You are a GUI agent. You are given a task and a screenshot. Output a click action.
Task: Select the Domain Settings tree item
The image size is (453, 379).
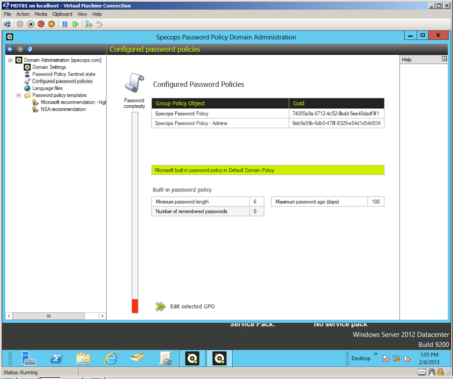pos(49,67)
